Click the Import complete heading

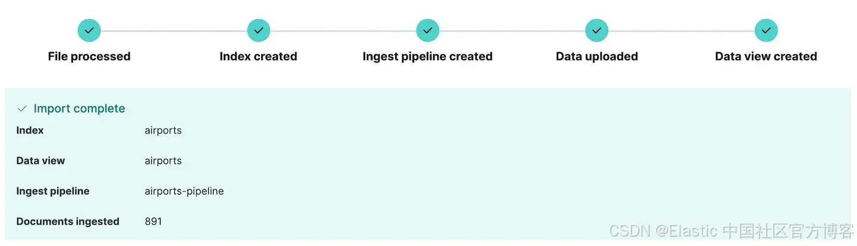point(79,108)
